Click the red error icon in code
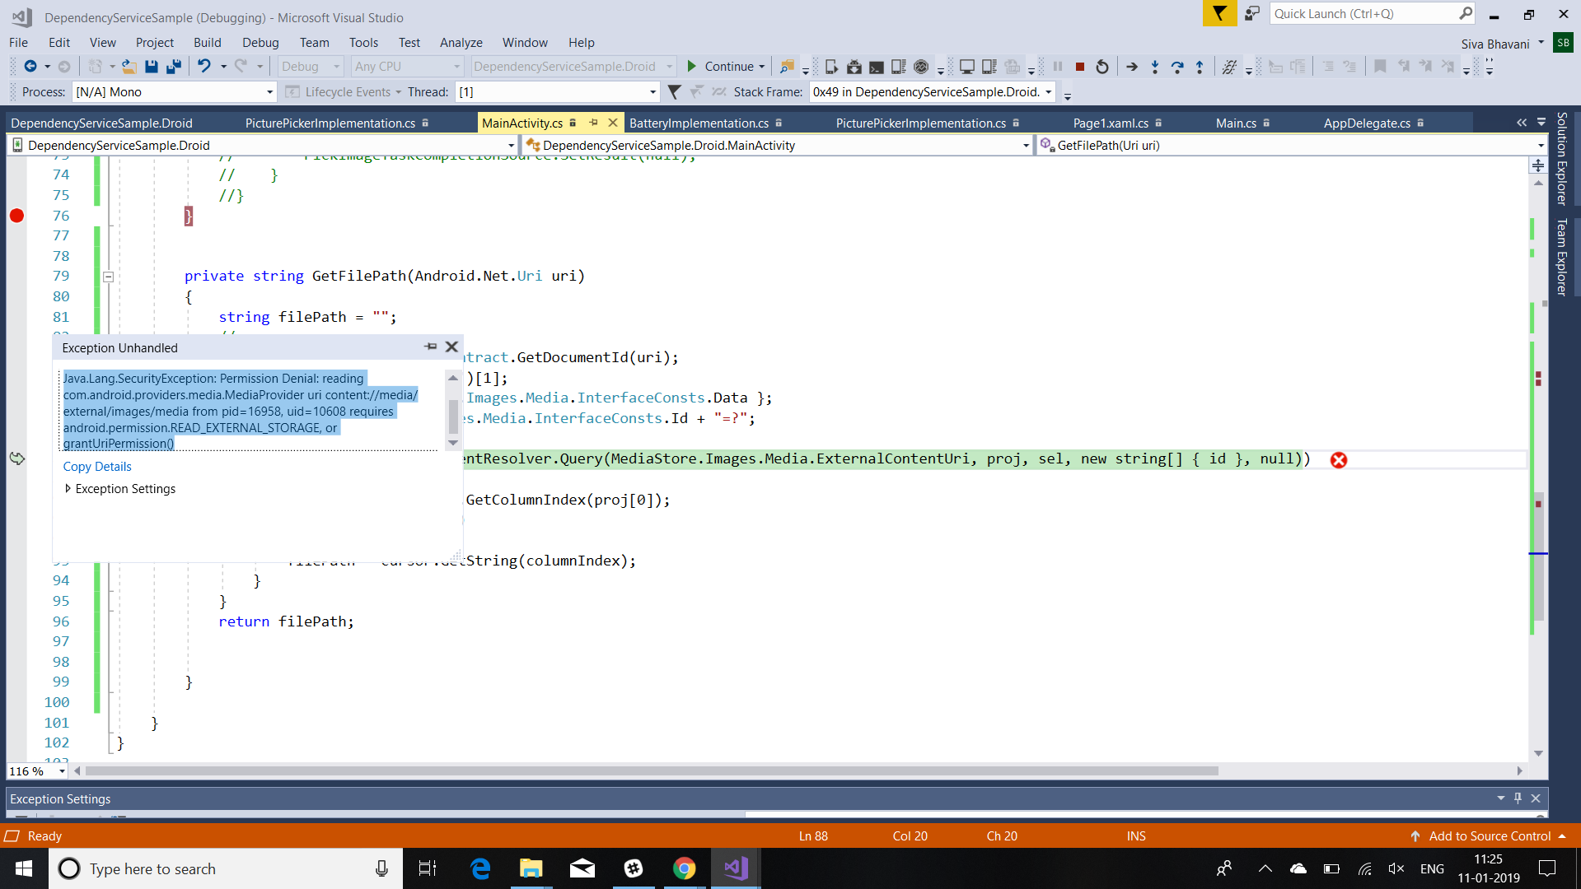1581x889 pixels. tap(1339, 460)
